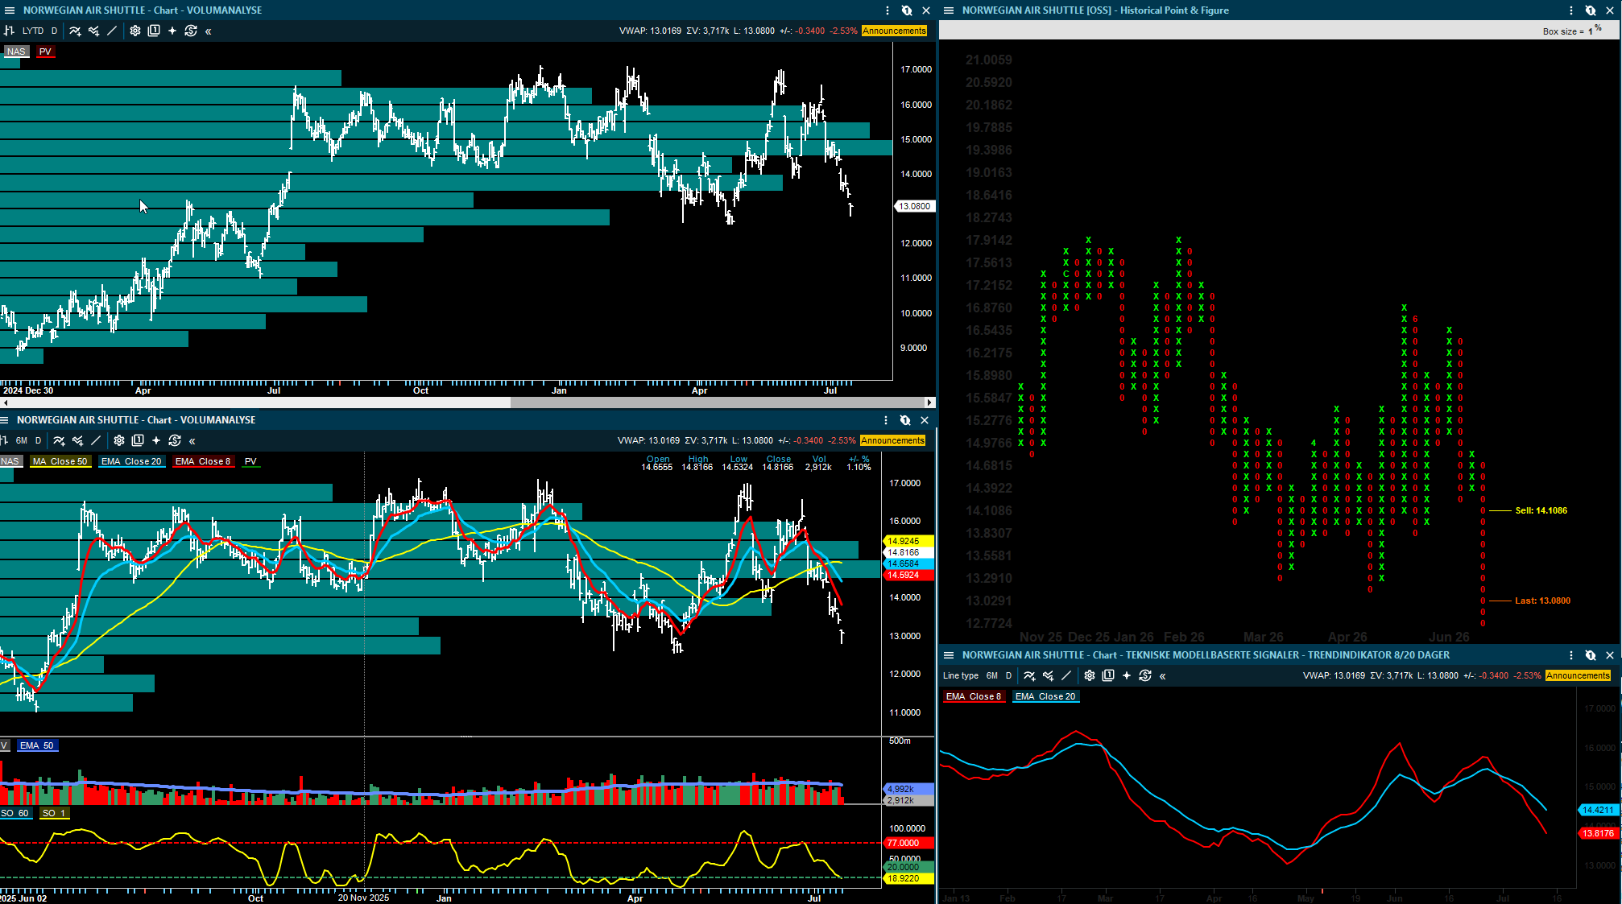The image size is (1622, 904).
Task: Open layout icon in Trendindikator chart toolbar
Action: 1108,675
